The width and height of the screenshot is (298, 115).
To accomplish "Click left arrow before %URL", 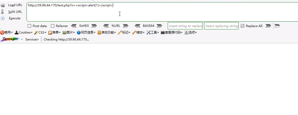I will (x=106, y=26).
